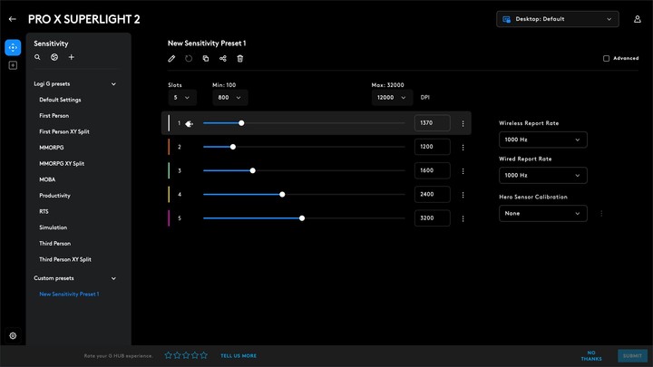Click the pencil icon to rename the preset
The width and height of the screenshot is (653, 367).
[172, 59]
